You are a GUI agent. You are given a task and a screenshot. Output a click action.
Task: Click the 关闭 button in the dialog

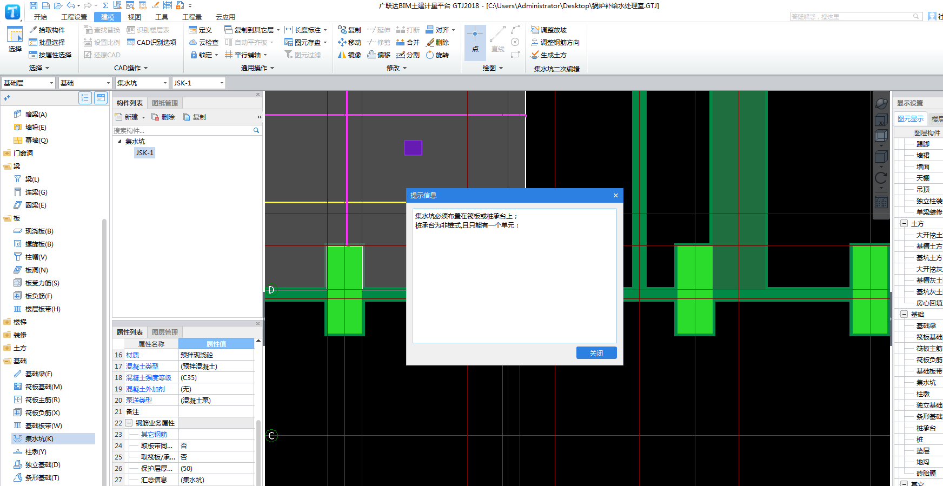[596, 353]
